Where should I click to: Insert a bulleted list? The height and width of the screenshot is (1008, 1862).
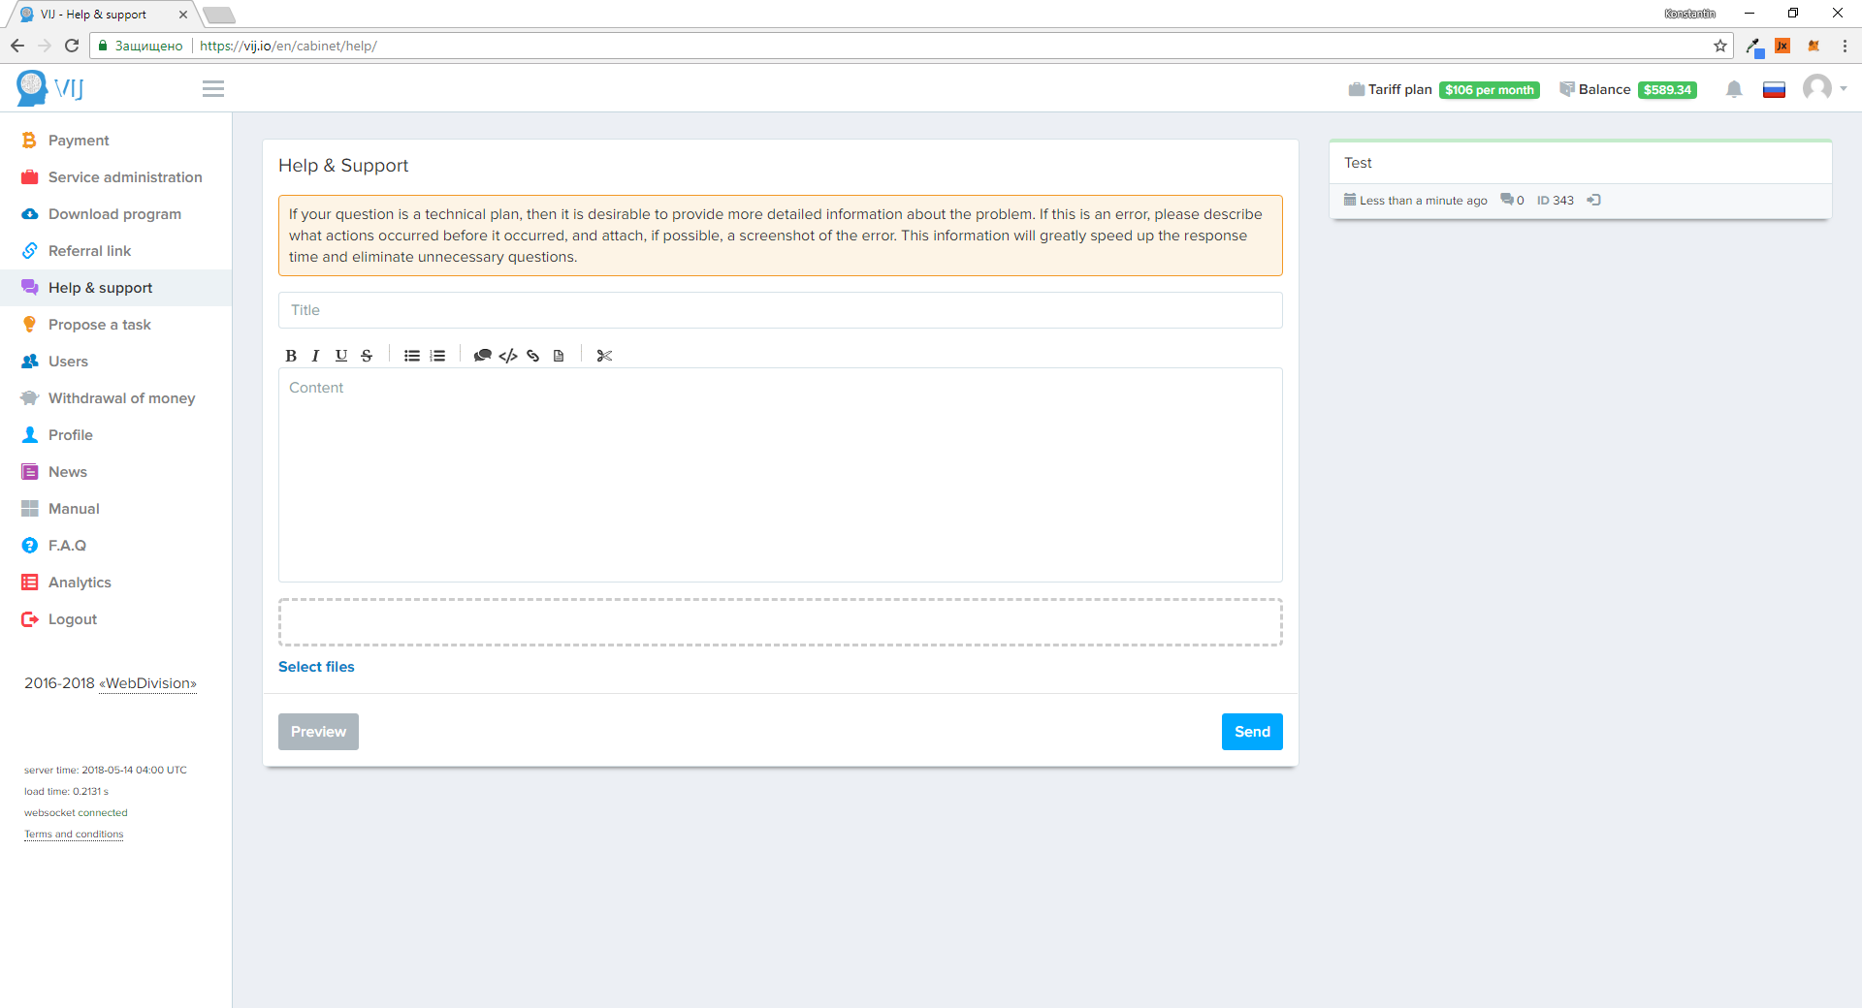coord(412,356)
